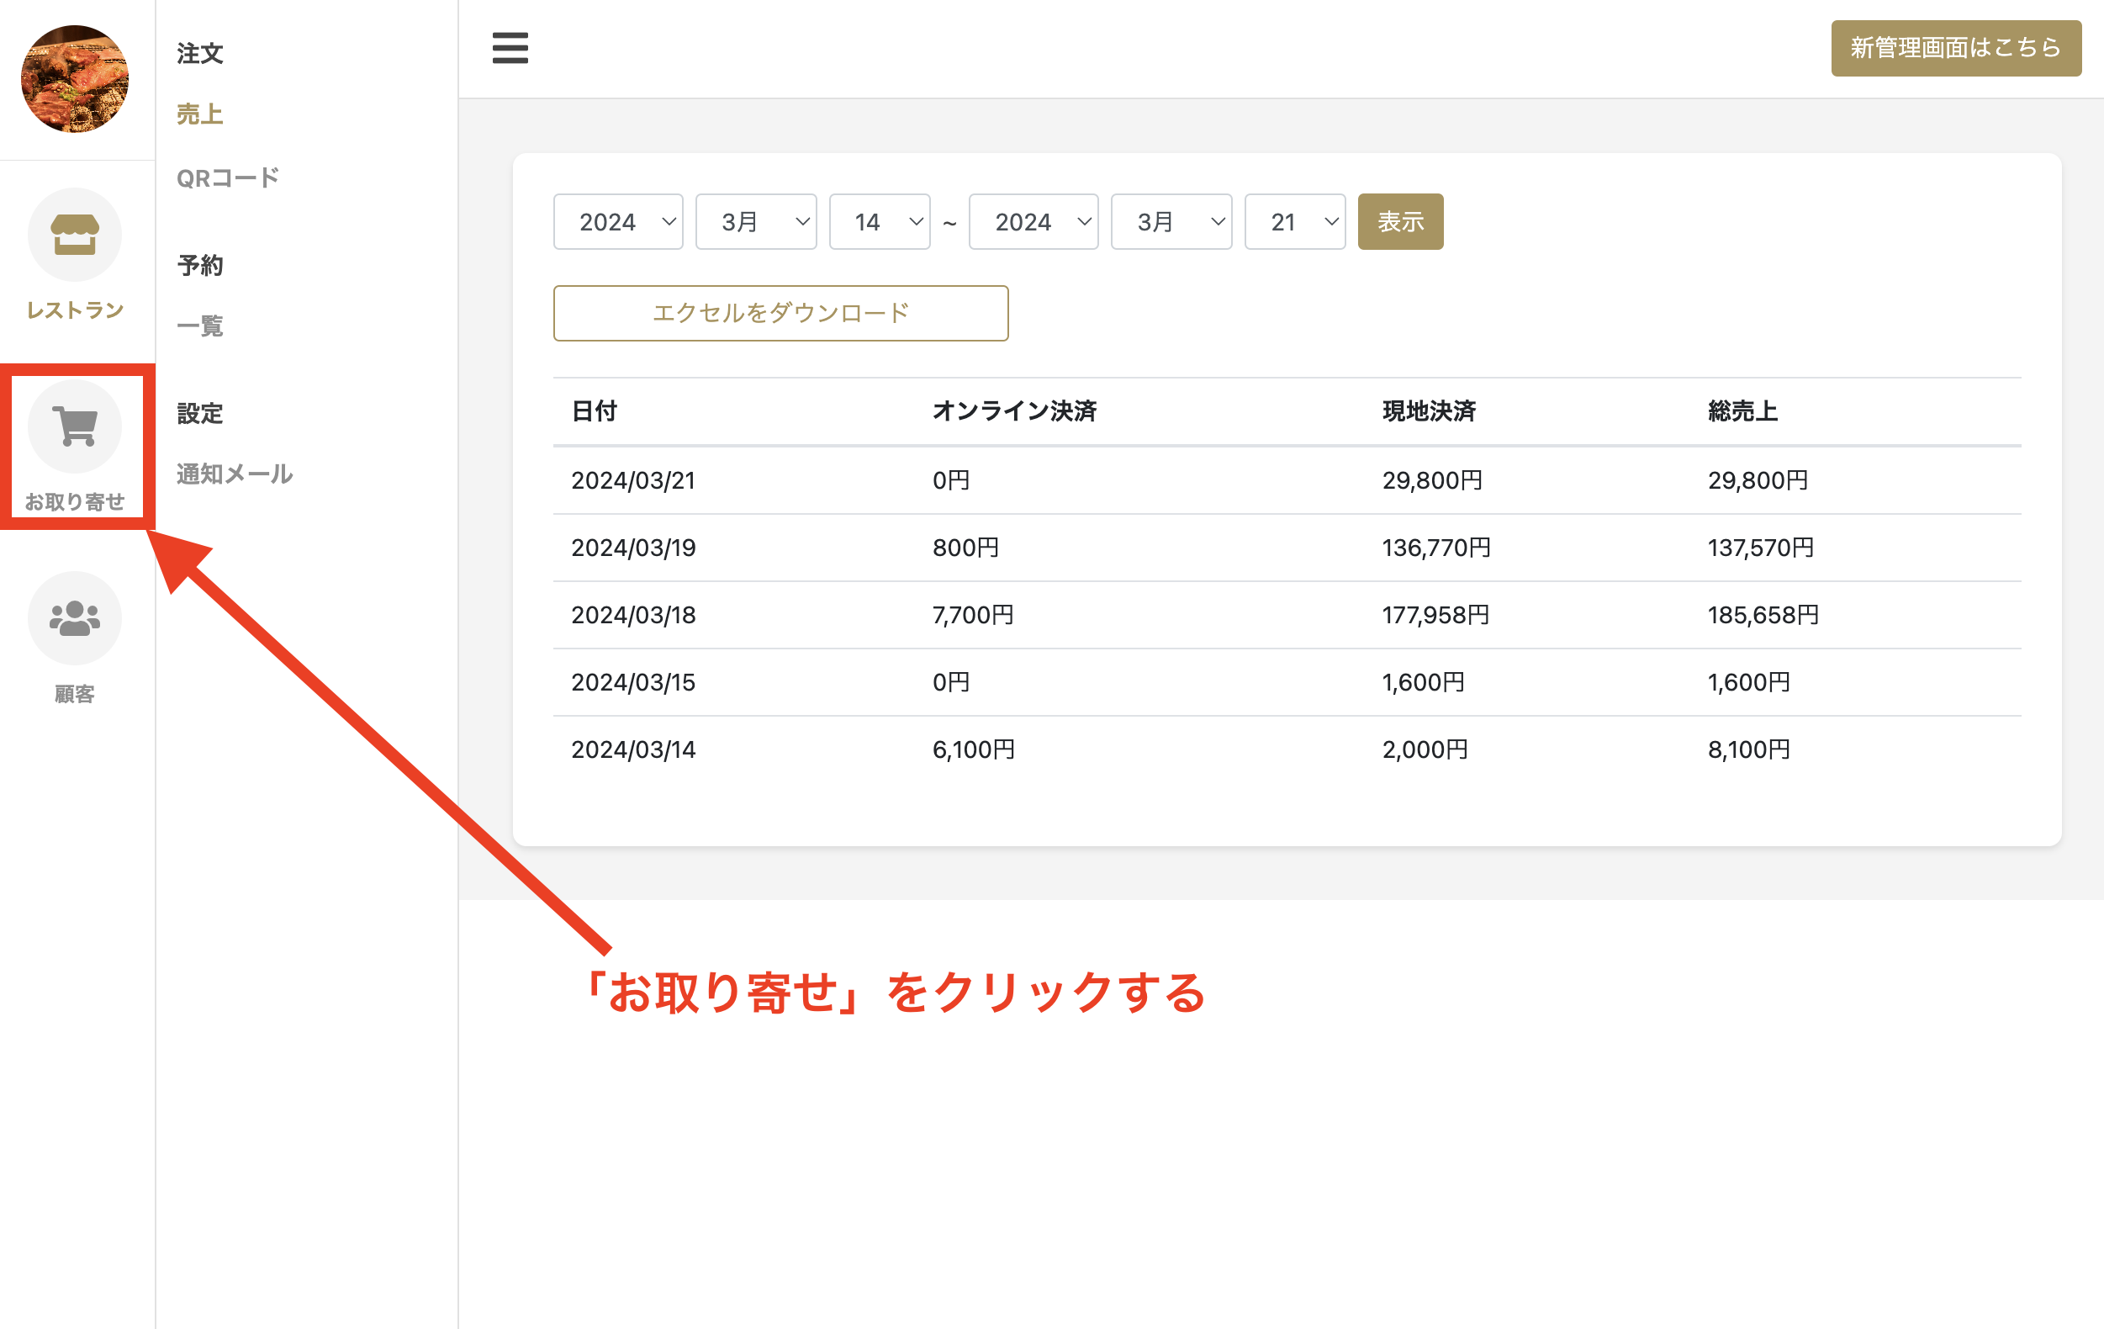Open the end year 2024 dropdown
2104x1329 pixels.
[x=1033, y=222]
